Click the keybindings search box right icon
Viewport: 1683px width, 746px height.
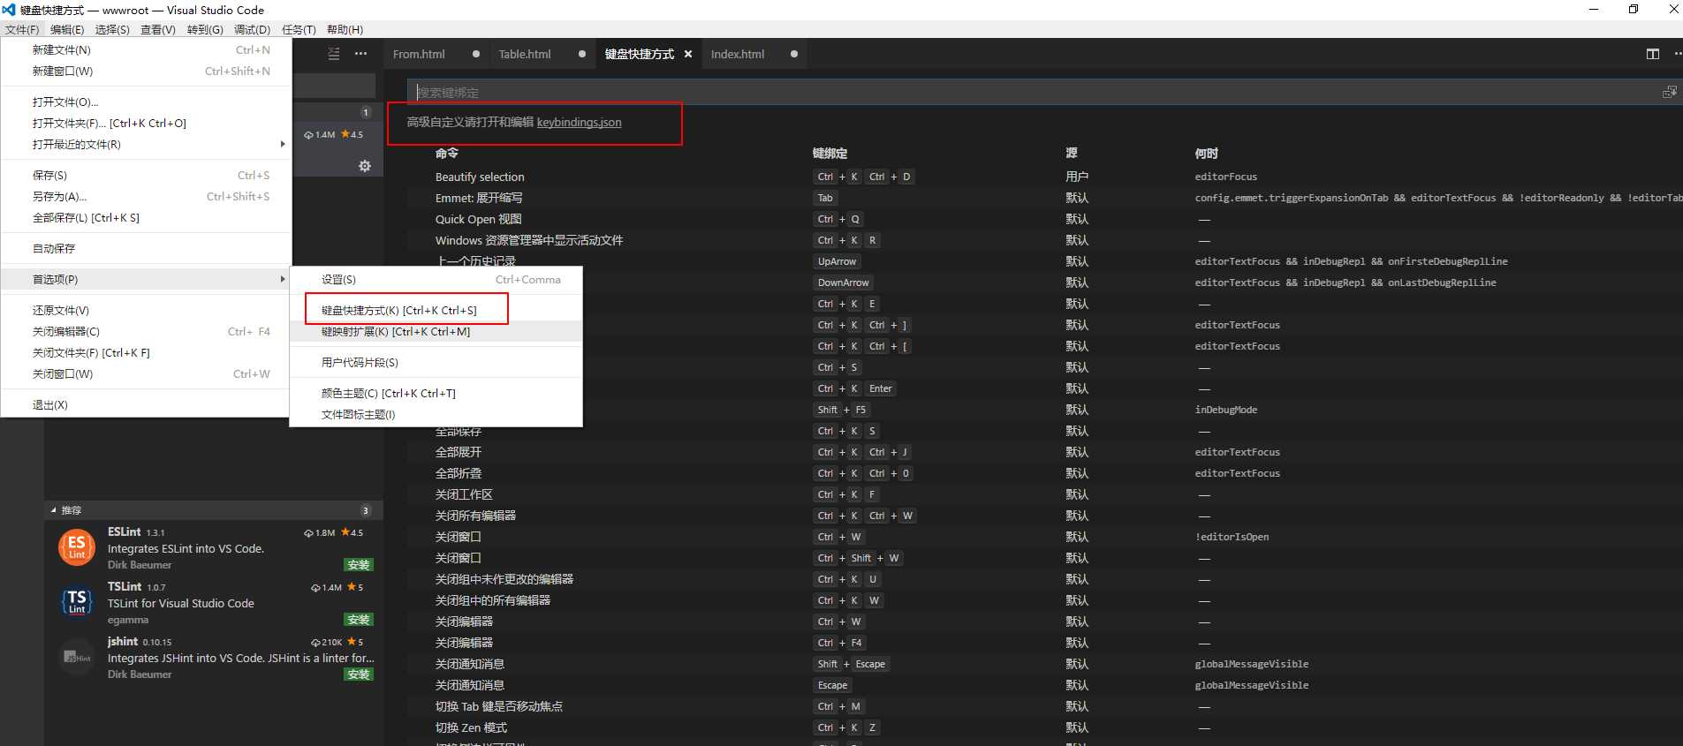coord(1670,92)
